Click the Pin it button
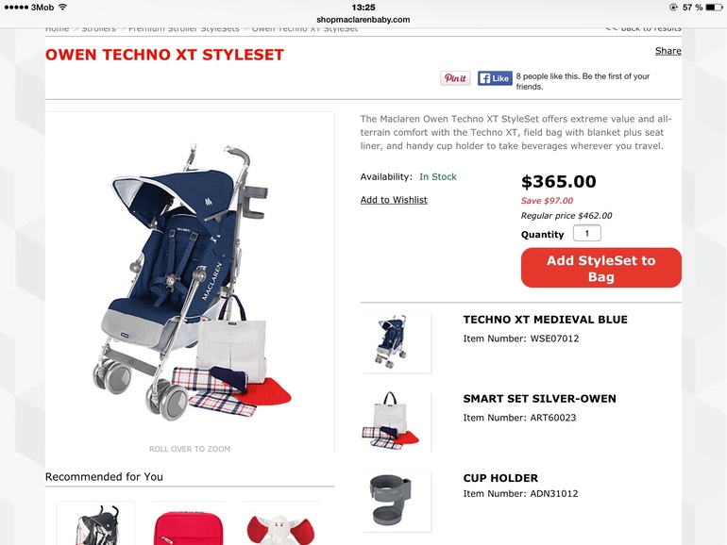 tap(455, 78)
